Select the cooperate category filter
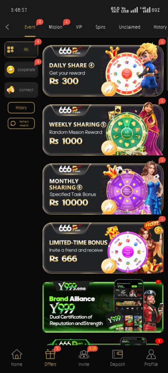Screen dimensions: 168x373 [21, 70]
